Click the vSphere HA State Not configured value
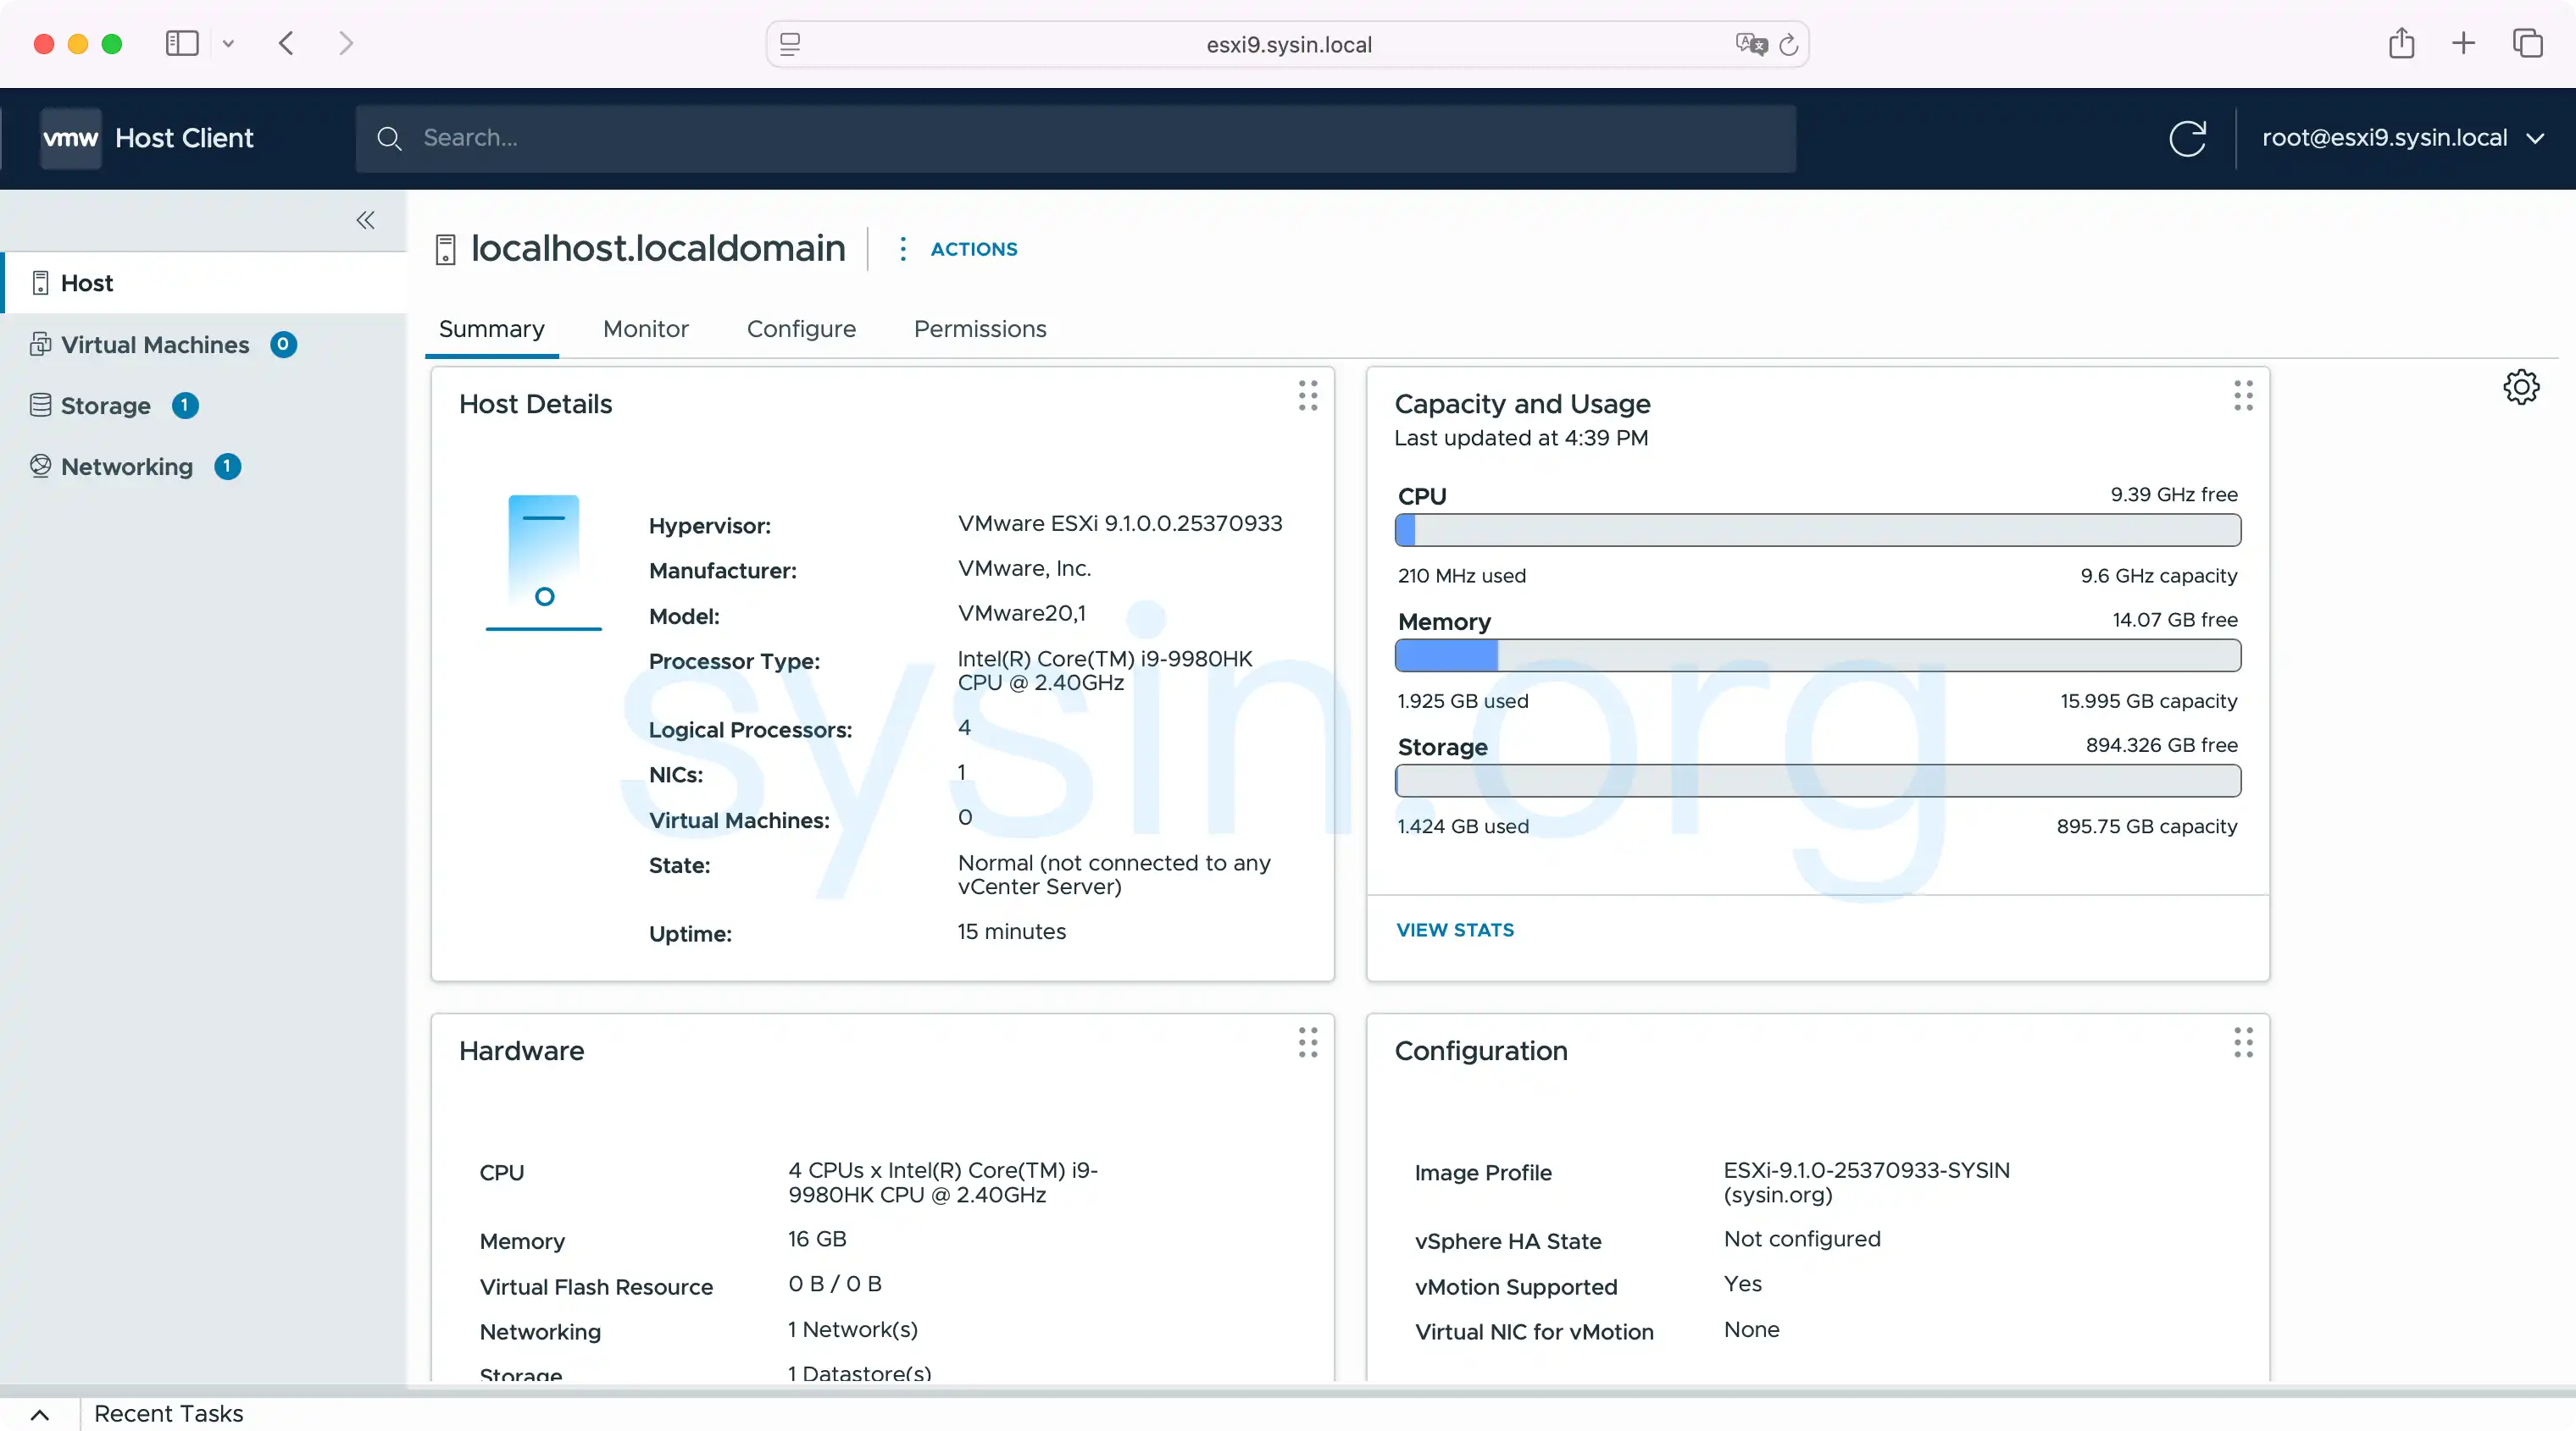 1802,1239
